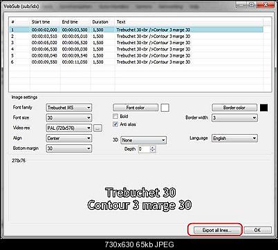The width and height of the screenshot is (278, 250).
Task: Decrease the Depth value with down arrow
Action: 153,151
